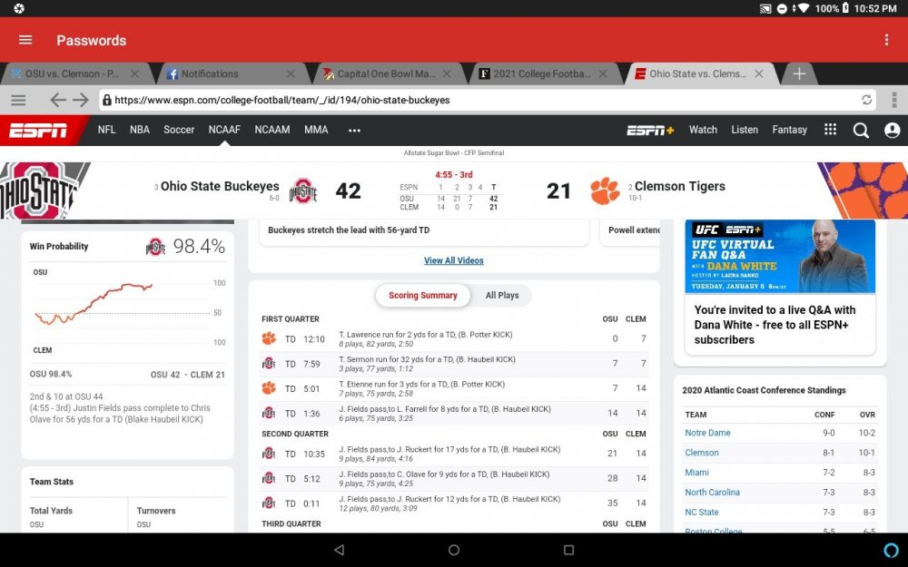Click the View All Videos link
This screenshot has height=567, width=908.
click(453, 260)
